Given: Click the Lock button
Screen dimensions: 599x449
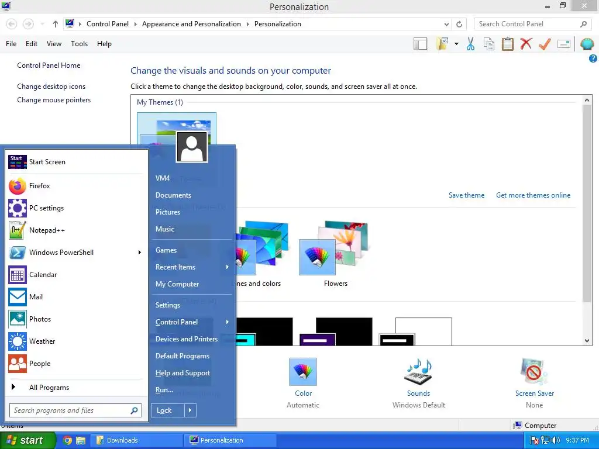Looking at the screenshot, I should [168, 410].
